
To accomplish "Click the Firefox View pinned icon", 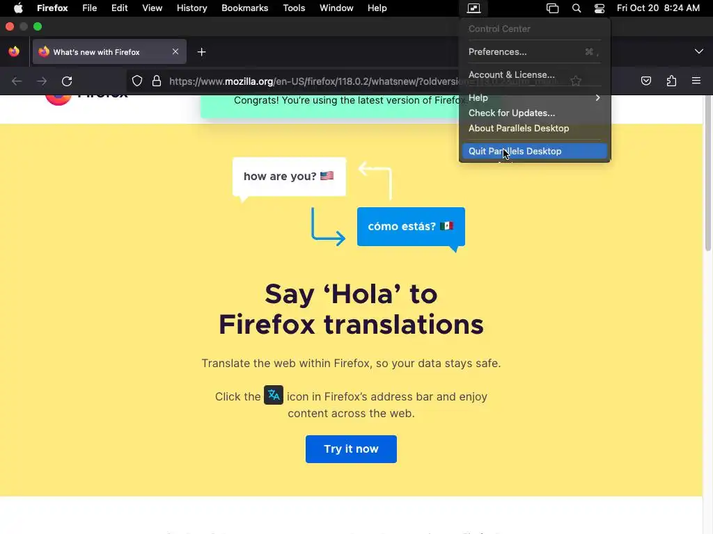I will click(14, 51).
